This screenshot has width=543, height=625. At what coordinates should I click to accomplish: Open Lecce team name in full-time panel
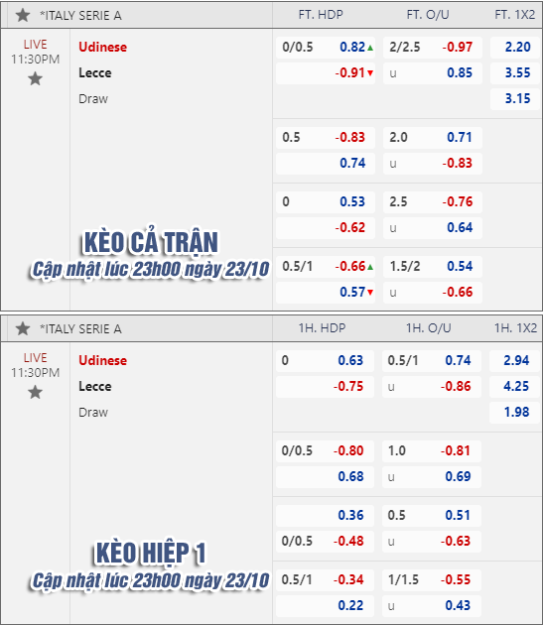click(95, 73)
